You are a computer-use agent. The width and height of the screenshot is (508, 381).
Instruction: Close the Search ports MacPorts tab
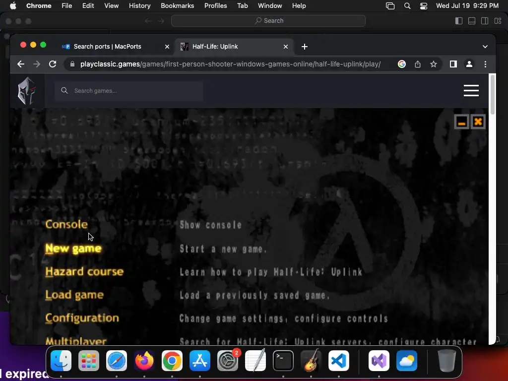pos(167,47)
